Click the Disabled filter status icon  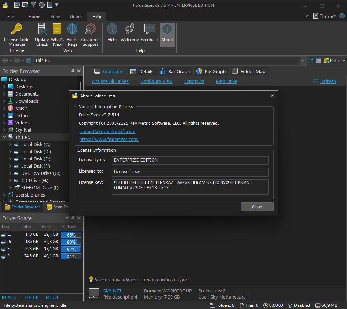click(290, 305)
